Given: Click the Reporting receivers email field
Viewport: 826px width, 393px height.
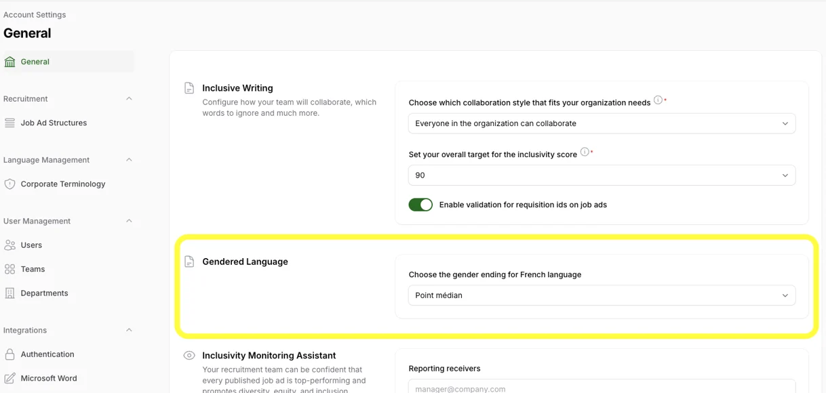Looking at the screenshot, I should (x=602, y=388).
